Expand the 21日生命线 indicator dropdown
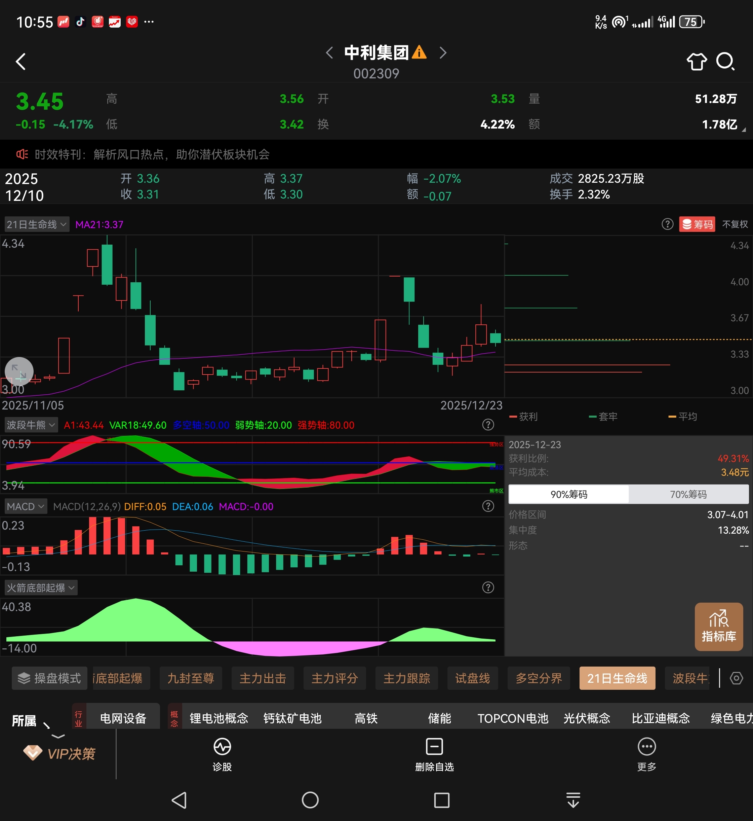Screen dimensions: 753x821 click(x=37, y=224)
